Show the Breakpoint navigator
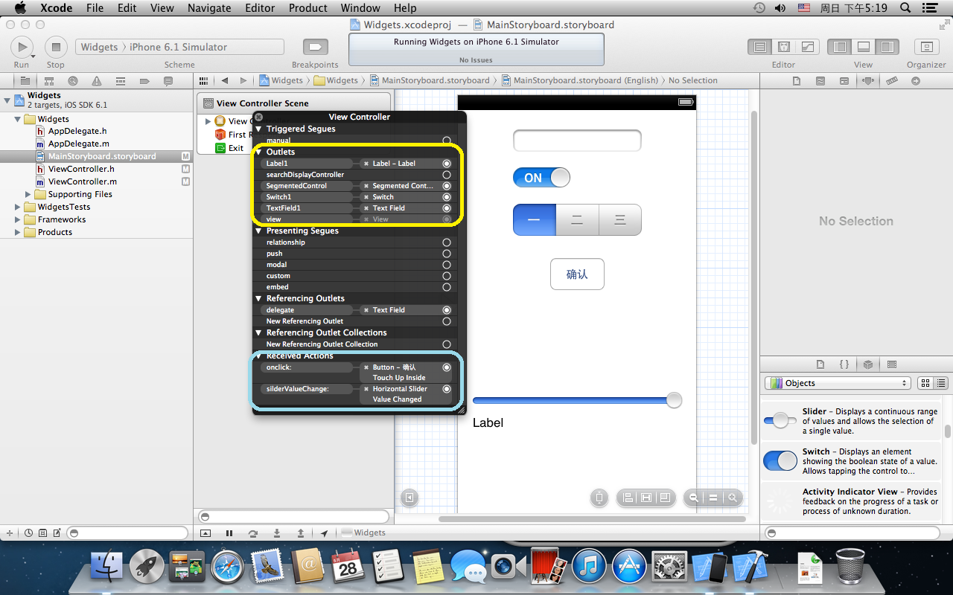Image resolution: width=953 pixels, height=595 pixels. pos(144,80)
